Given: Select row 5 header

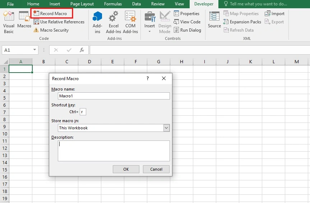Looking at the screenshot, I should pos(4,98).
